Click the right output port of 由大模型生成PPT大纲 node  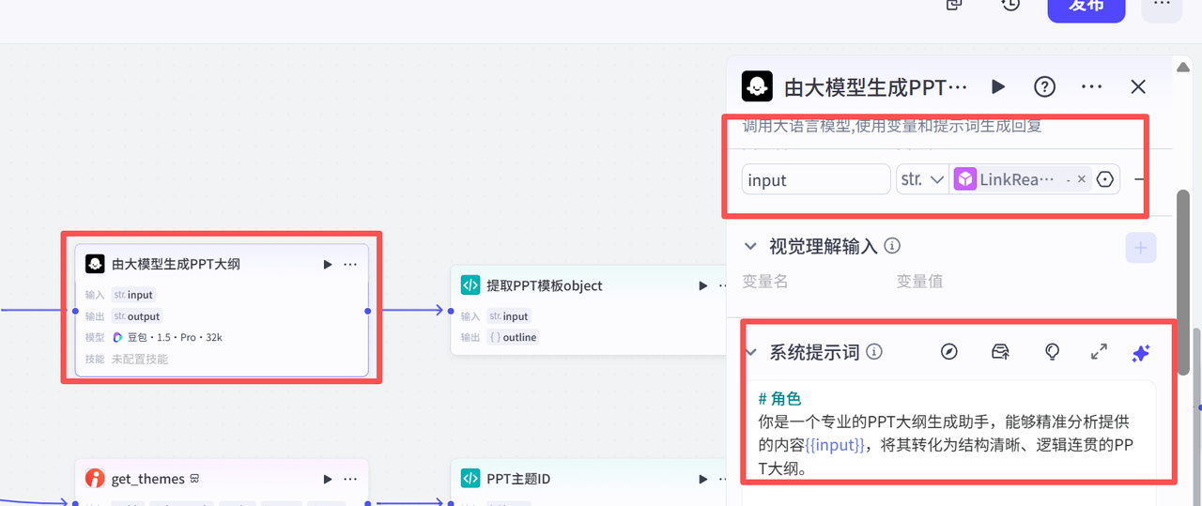tap(368, 311)
